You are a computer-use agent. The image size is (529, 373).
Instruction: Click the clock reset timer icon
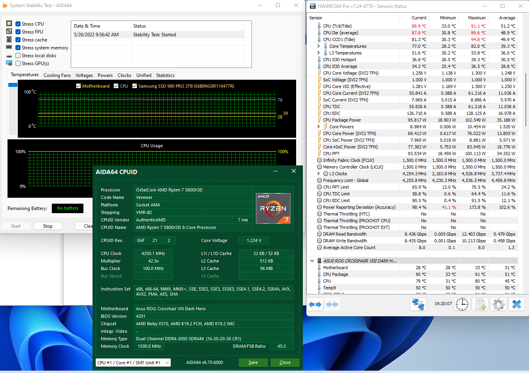[462, 304]
